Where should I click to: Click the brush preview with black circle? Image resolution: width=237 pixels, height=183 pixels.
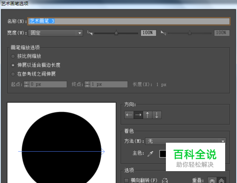[x=62, y=143]
